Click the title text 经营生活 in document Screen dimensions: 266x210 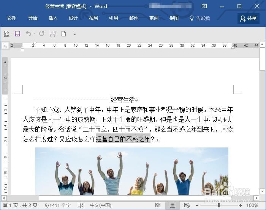[123, 100]
